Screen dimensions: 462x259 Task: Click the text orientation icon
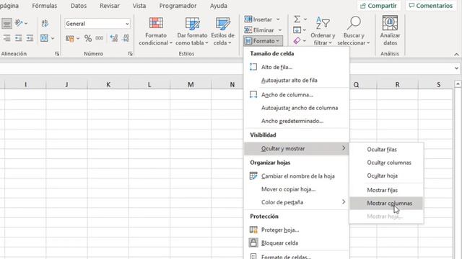pos(19,23)
